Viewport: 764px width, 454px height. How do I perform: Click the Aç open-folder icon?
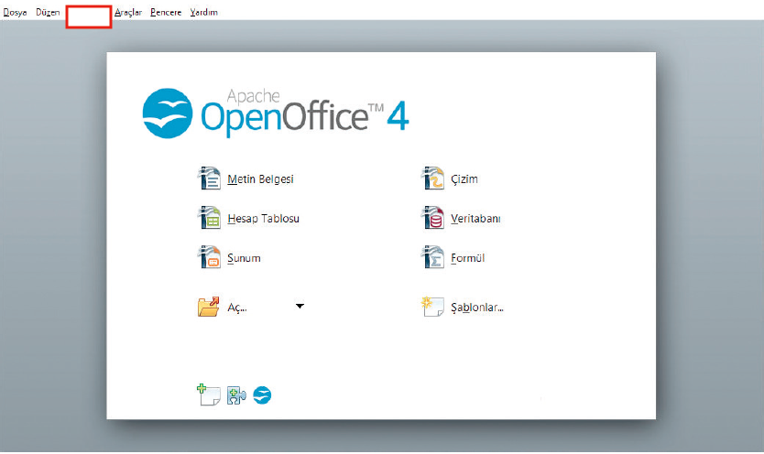(210, 307)
